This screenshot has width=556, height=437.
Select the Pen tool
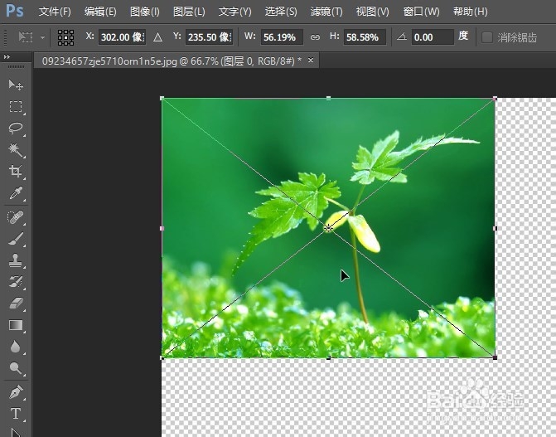coord(15,392)
